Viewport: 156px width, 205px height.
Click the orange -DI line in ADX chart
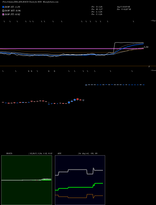[79, 198]
